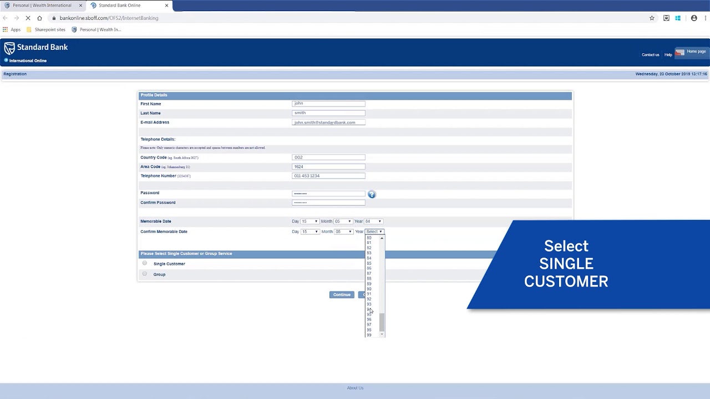Open the Windows extension icon

pyautogui.click(x=678, y=18)
